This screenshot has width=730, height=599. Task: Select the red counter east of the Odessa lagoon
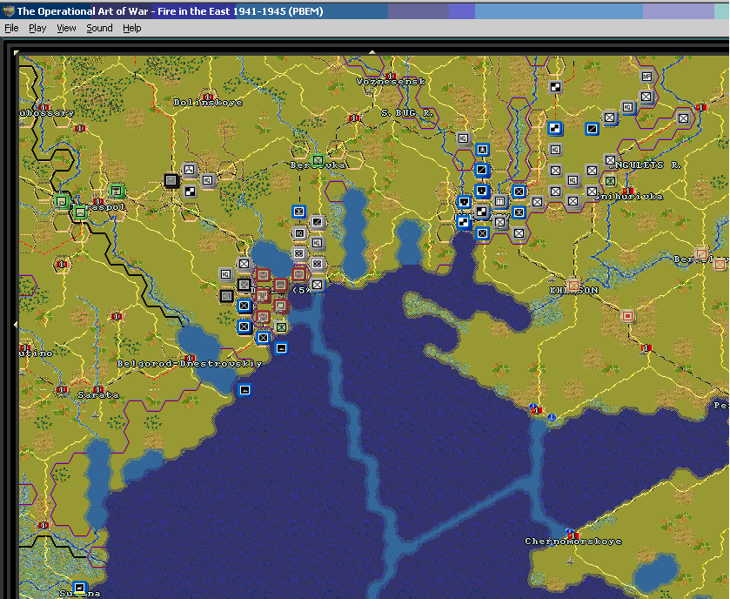click(299, 274)
